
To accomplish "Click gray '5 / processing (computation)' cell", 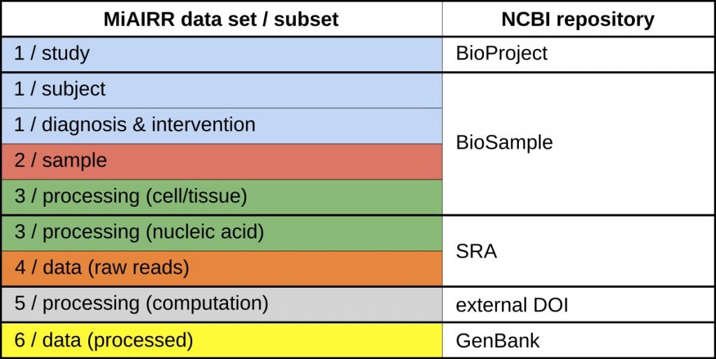I will click(222, 305).
